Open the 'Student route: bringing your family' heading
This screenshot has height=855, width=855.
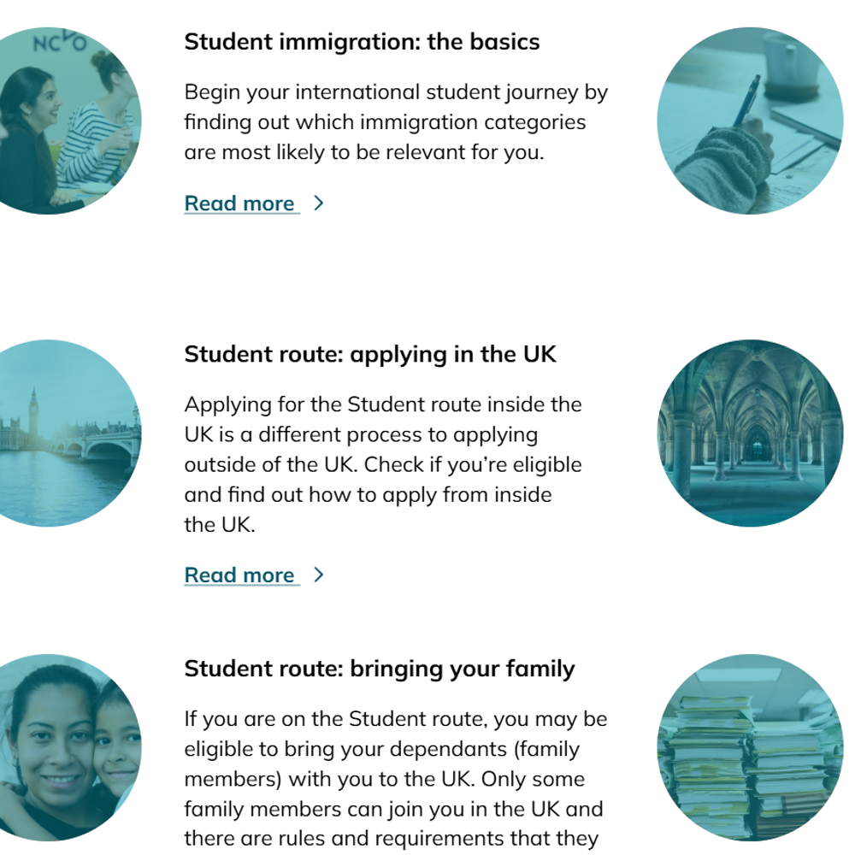click(x=380, y=669)
